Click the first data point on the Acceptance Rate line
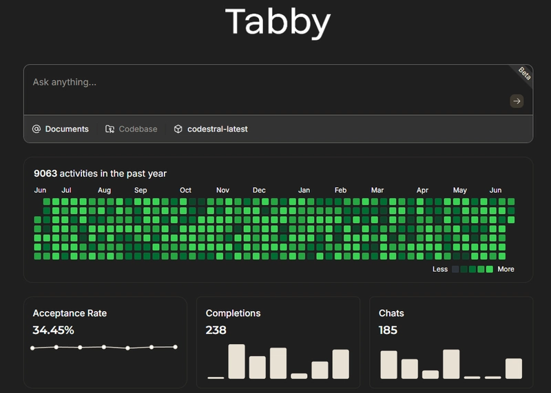Viewport: 551px width, 393px height. click(32, 348)
